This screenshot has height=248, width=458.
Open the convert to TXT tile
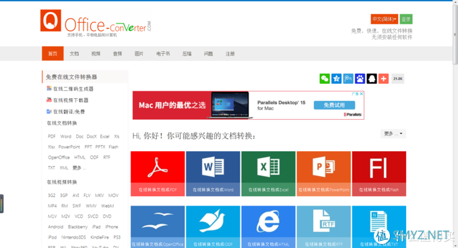(x=379, y=227)
